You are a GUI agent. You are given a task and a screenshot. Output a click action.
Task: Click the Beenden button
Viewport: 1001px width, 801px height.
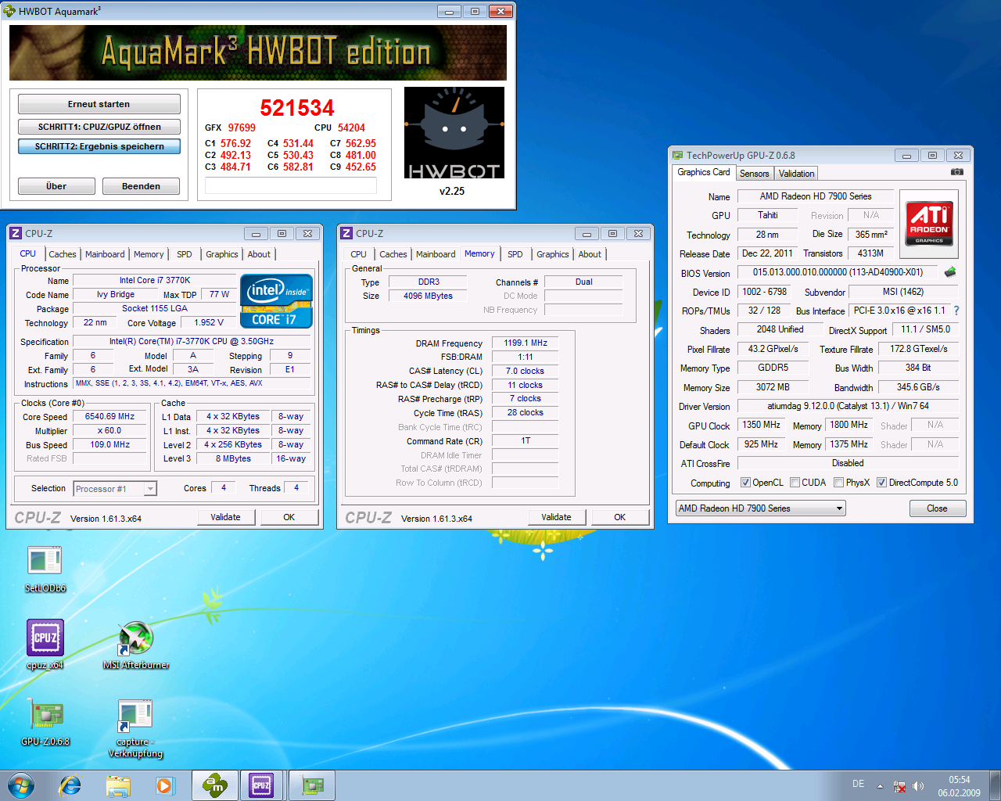click(141, 186)
